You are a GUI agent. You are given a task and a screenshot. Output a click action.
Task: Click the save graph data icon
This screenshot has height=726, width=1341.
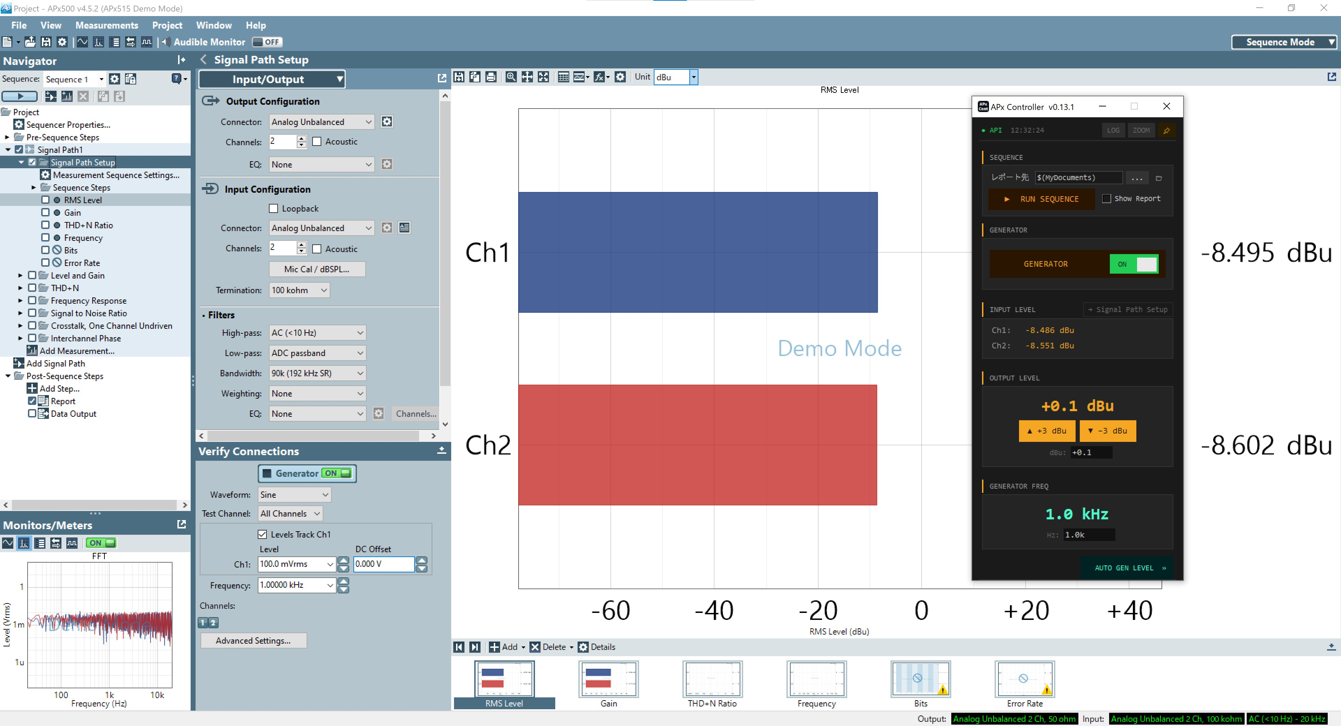tap(459, 77)
